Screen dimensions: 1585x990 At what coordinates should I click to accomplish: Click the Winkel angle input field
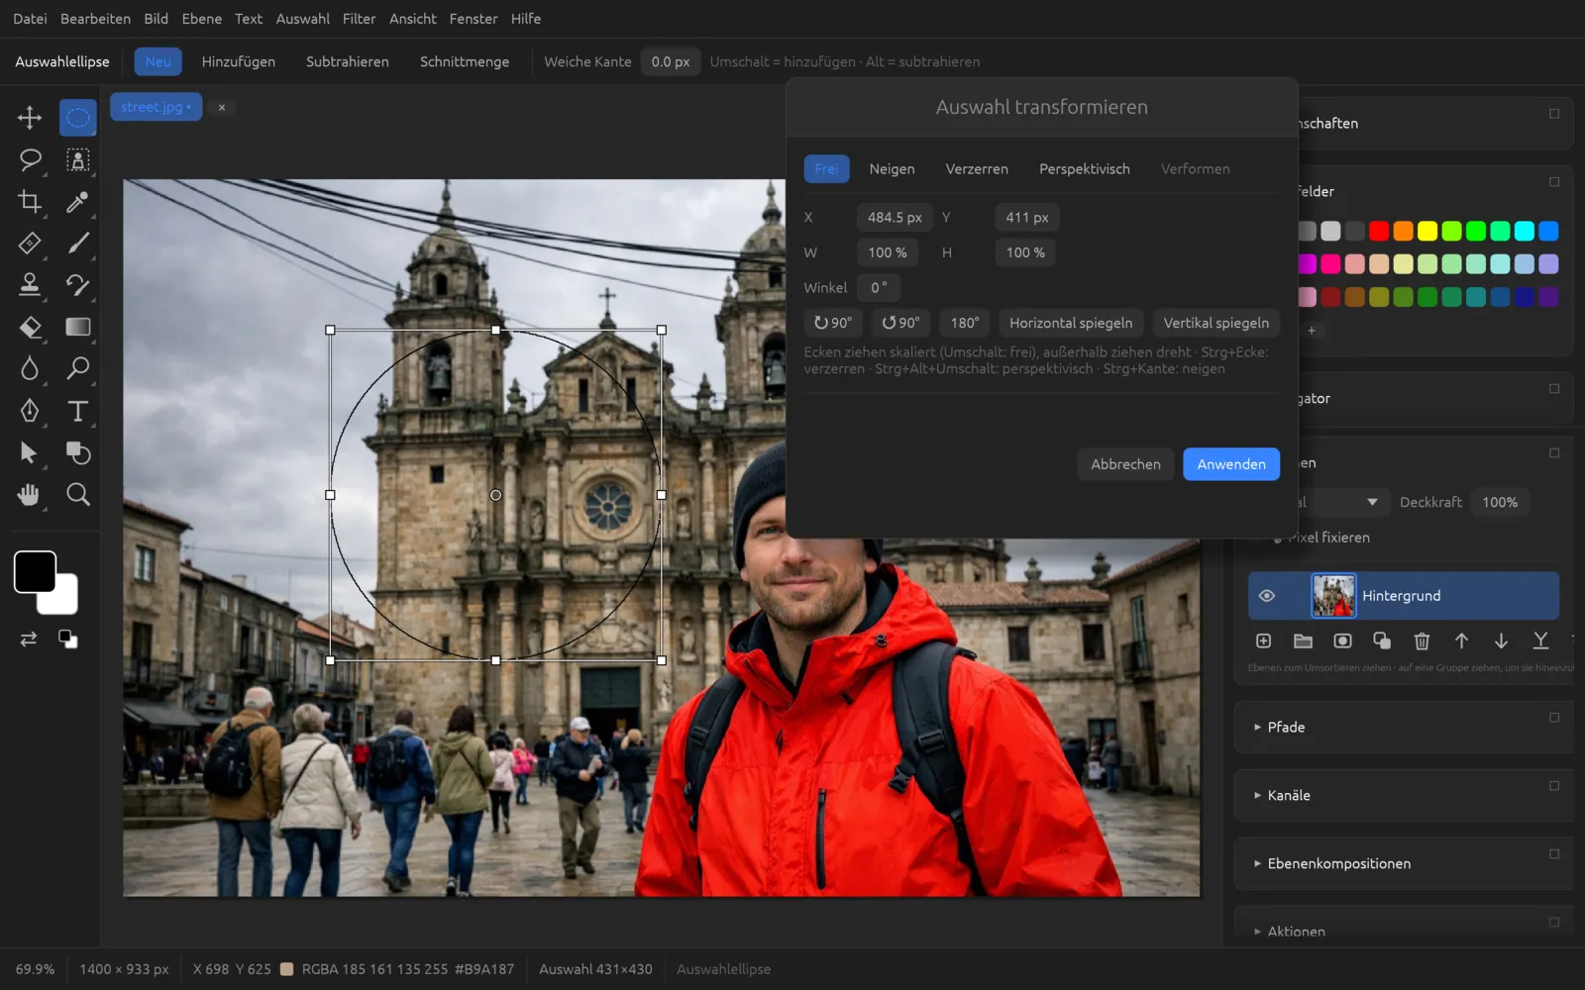click(x=879, y=288)
